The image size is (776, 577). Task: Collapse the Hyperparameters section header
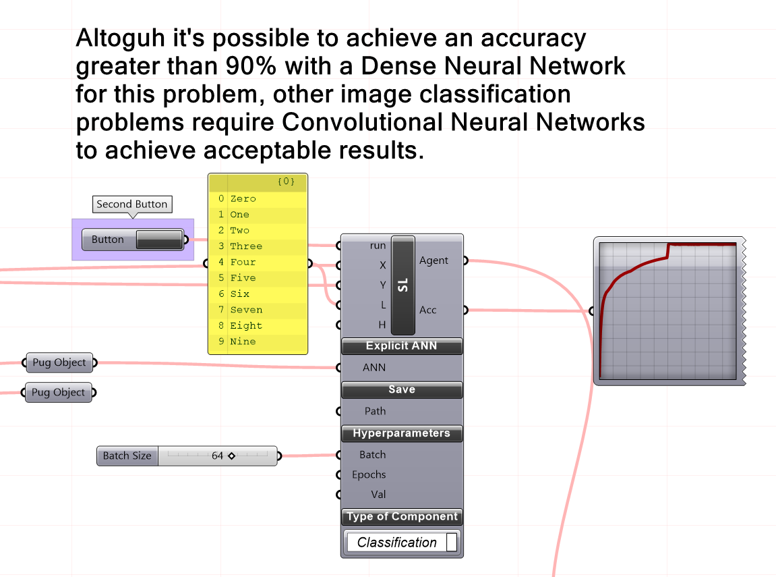pyautogui.click(x=402, y=433)
